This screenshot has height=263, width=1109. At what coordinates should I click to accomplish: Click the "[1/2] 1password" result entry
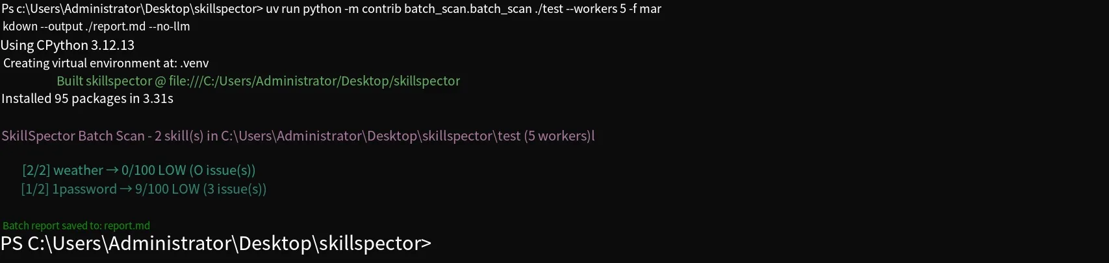[x=69, y=189]
